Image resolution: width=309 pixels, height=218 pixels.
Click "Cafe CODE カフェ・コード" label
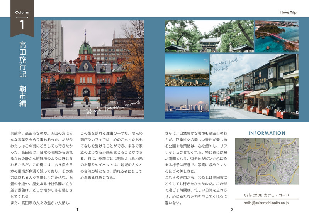pos(267,195)
